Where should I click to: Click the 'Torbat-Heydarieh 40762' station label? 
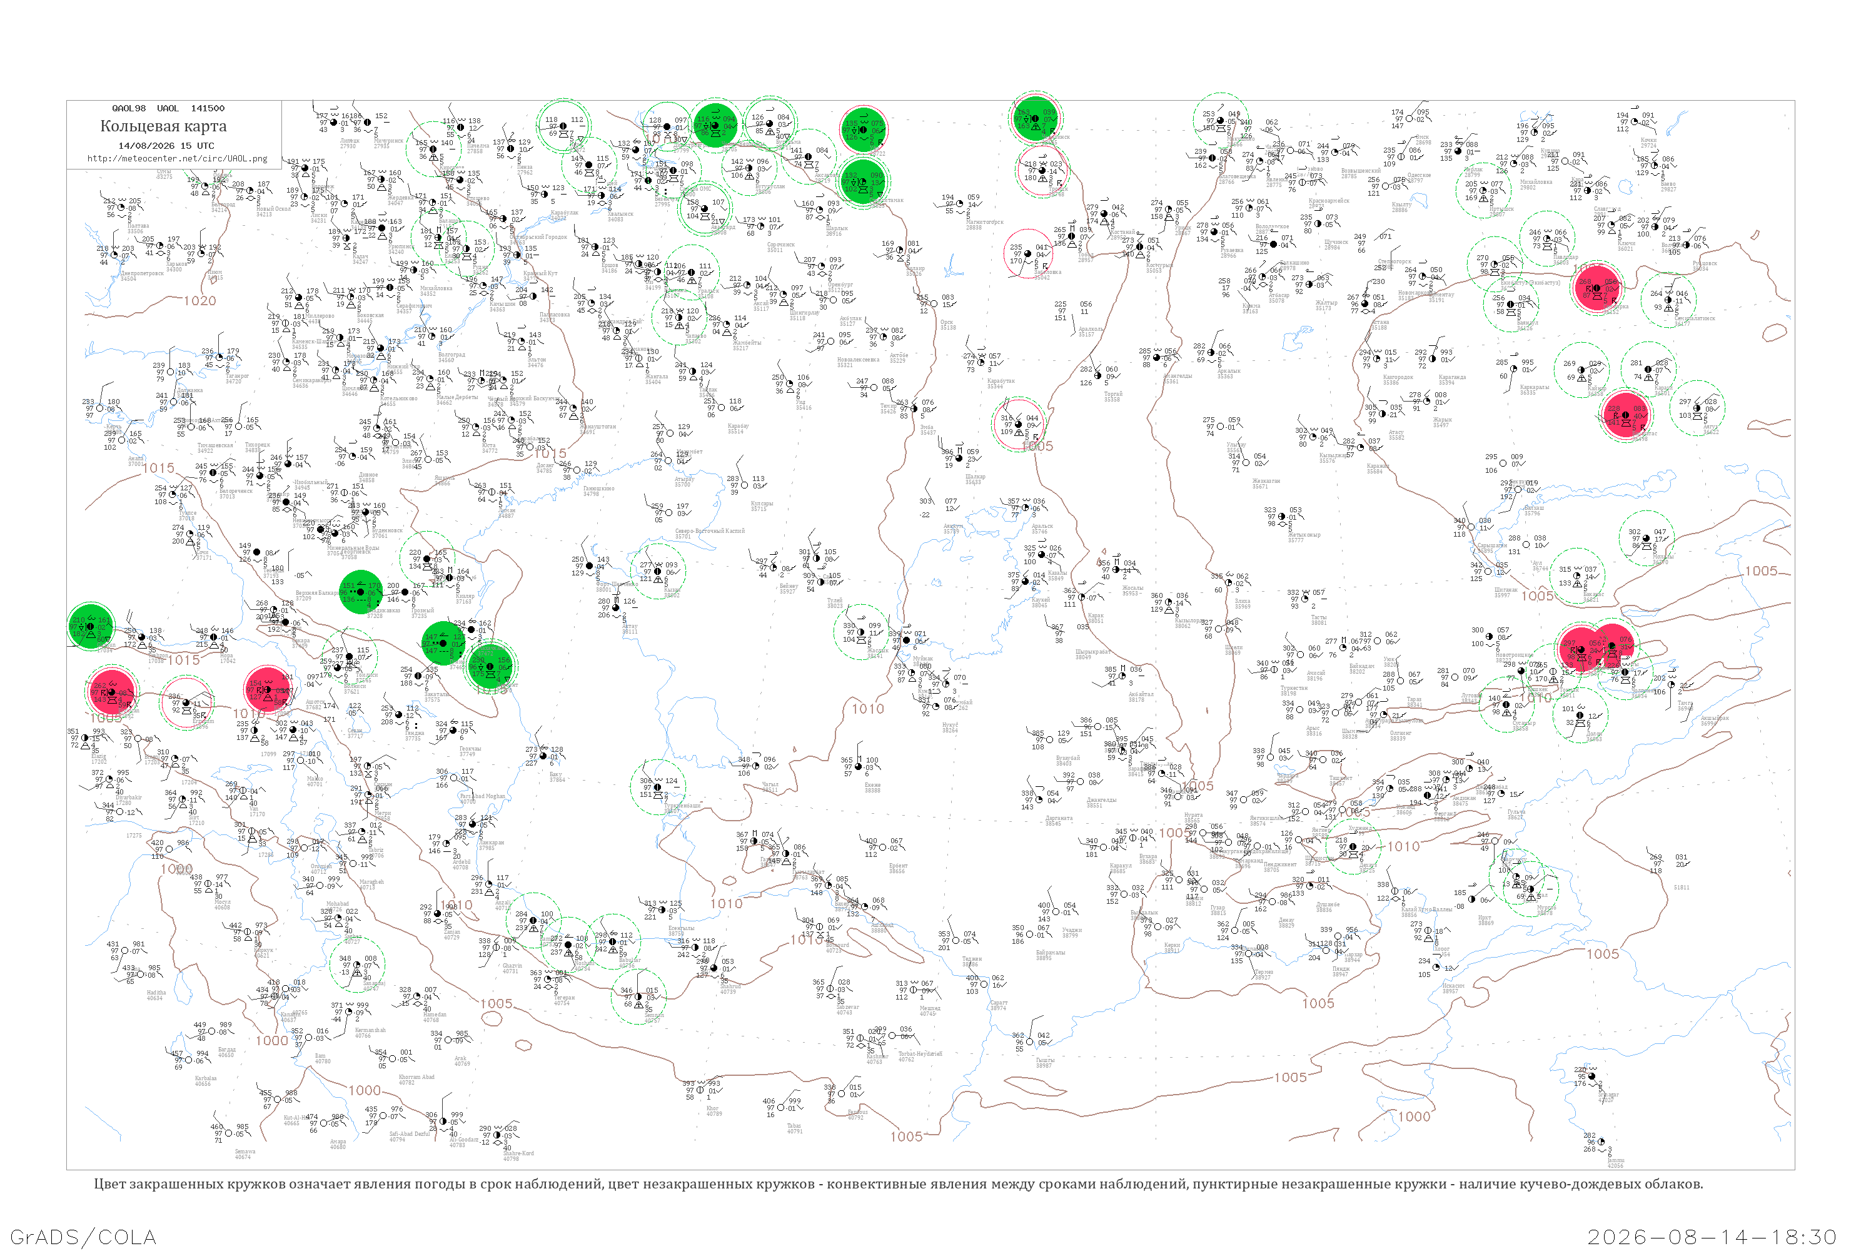coord(920,1056)
